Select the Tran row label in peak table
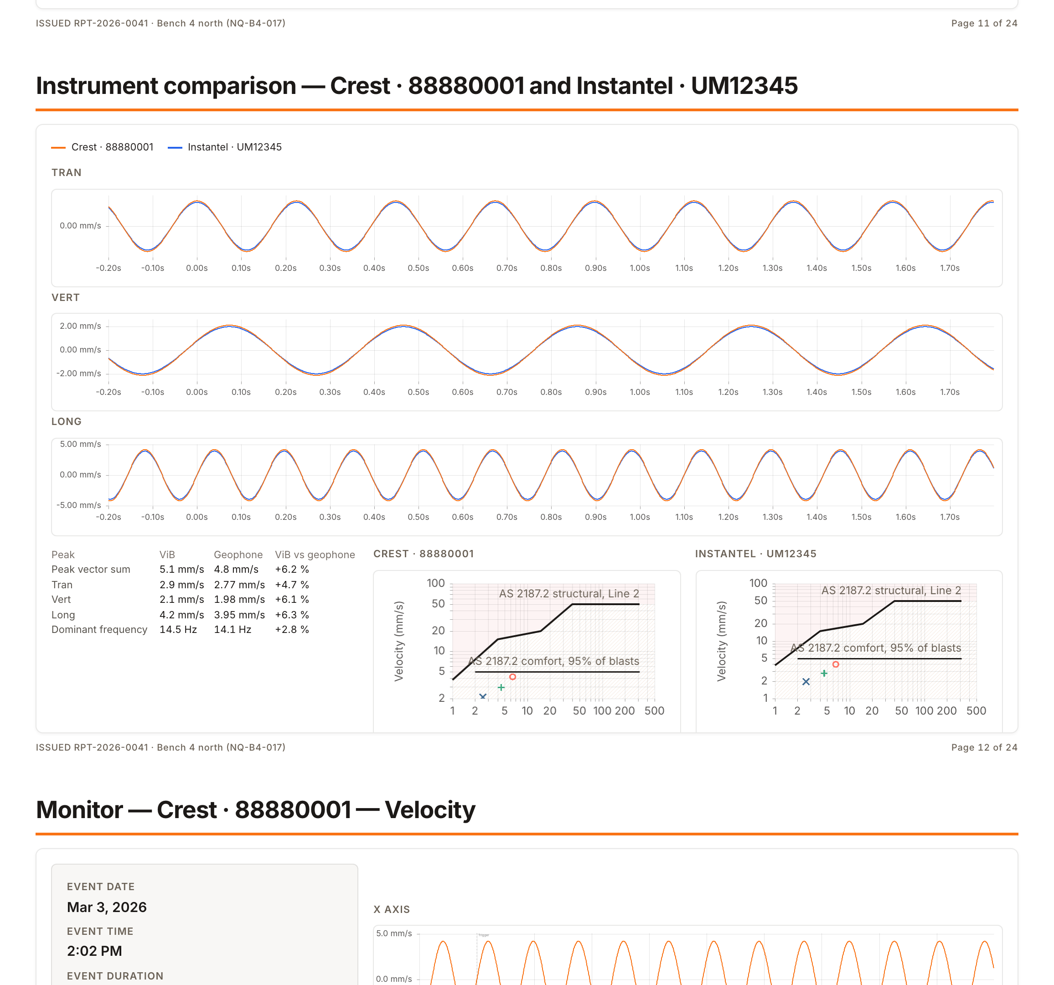This screenshot has height=985, width=1054. 62,585
